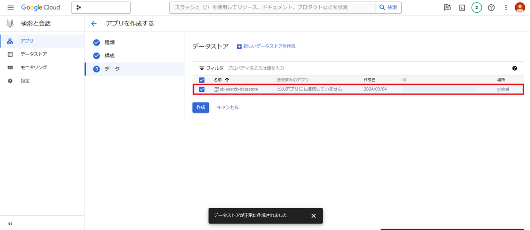The height and width of the screenshot is (230, 530).
Task: Open the help question mark icon
Action: (x=491, y=7)
